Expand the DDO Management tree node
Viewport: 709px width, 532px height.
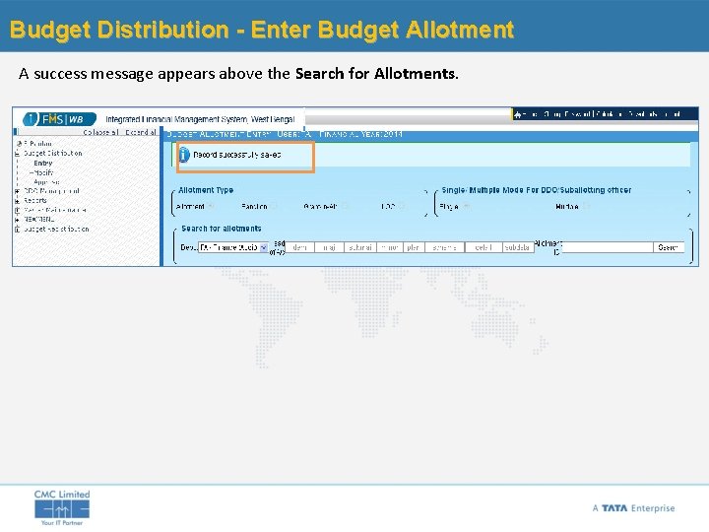pos(17,191)
